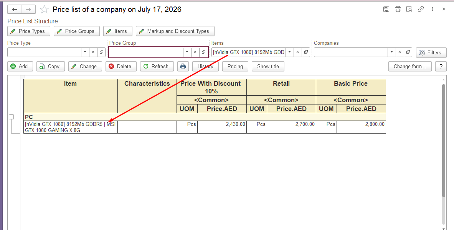
Task: Print price list via toolbar printer icon
Action: (x=183, y=66)
